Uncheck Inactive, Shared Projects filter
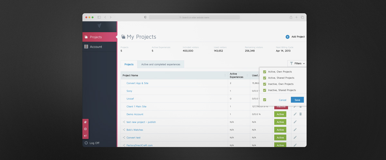Image resolution: width=386 pixels, height=160 pixels. click(x=265, y=90)
